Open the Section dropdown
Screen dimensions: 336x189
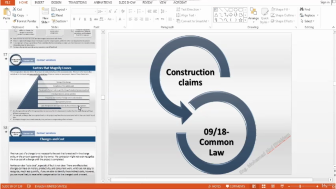pyautogui.click(x=60, y=21)
